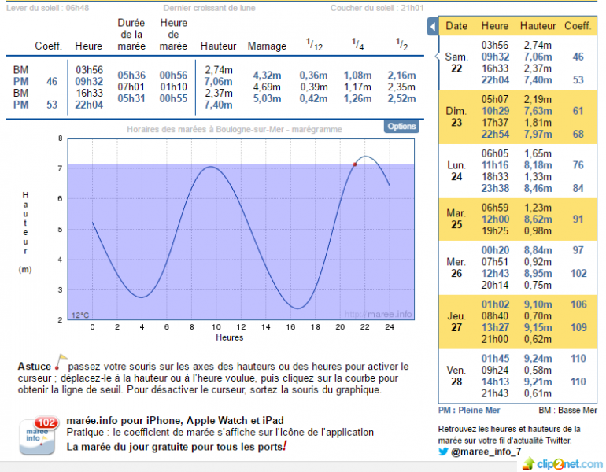Click the 1/12 column header

click(x=314, y=44)
